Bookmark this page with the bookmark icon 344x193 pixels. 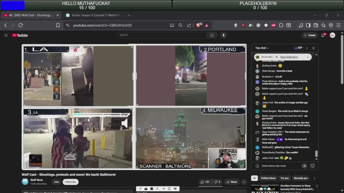coord(58,25)
